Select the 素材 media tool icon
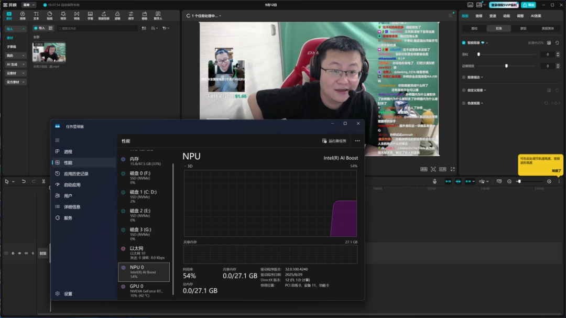This screenshot has width=566, height=318. point(9,16)
